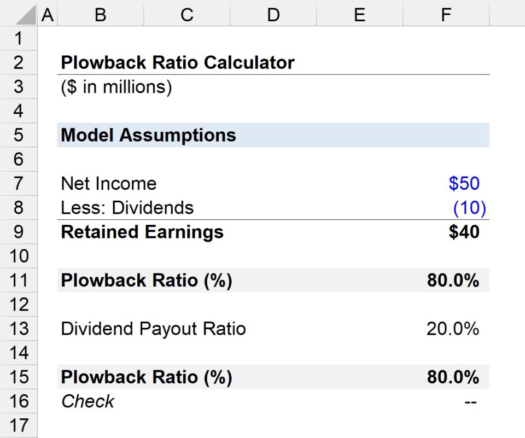The width and height of the screenshot is (525, 438).
Task: Click row 7 header to select the row
Action: [19, 183]
